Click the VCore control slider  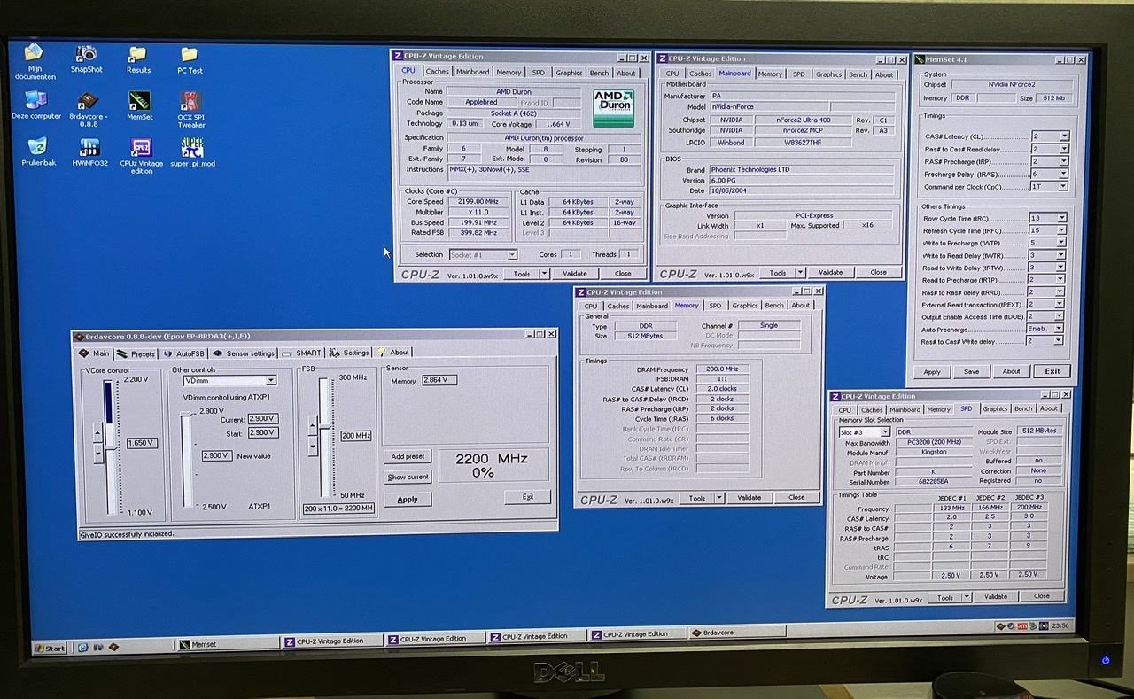pyautogui.click(x=109, y=447)
